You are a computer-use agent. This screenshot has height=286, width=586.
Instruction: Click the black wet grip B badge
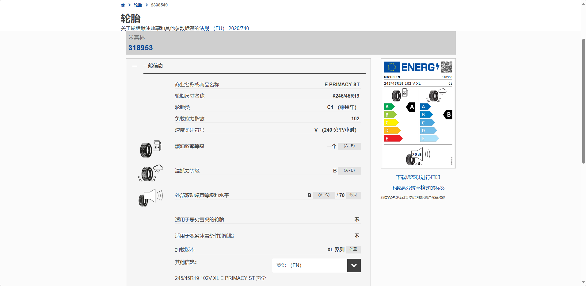(x=448, y=115)
